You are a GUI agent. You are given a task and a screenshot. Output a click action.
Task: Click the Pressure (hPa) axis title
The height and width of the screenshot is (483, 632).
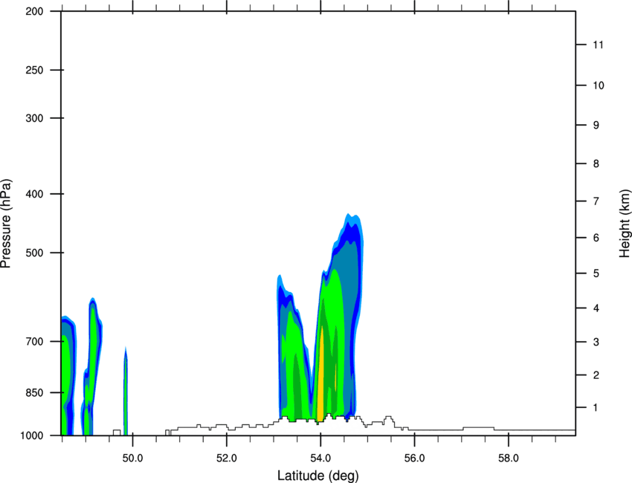tap(6, 224)
